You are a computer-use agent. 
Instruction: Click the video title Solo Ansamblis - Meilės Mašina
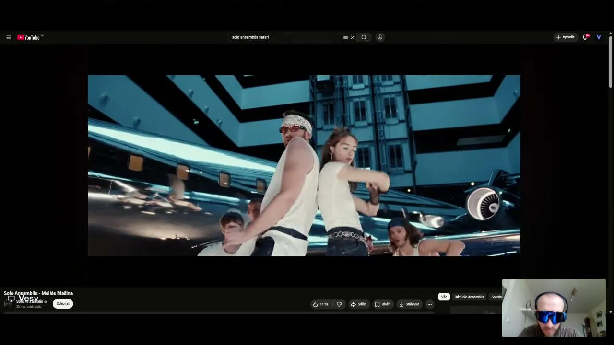coord(38,293)
